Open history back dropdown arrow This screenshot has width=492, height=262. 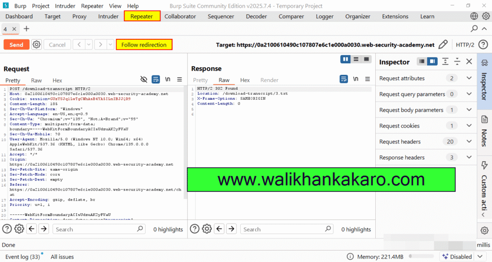(x=89, y=45)
